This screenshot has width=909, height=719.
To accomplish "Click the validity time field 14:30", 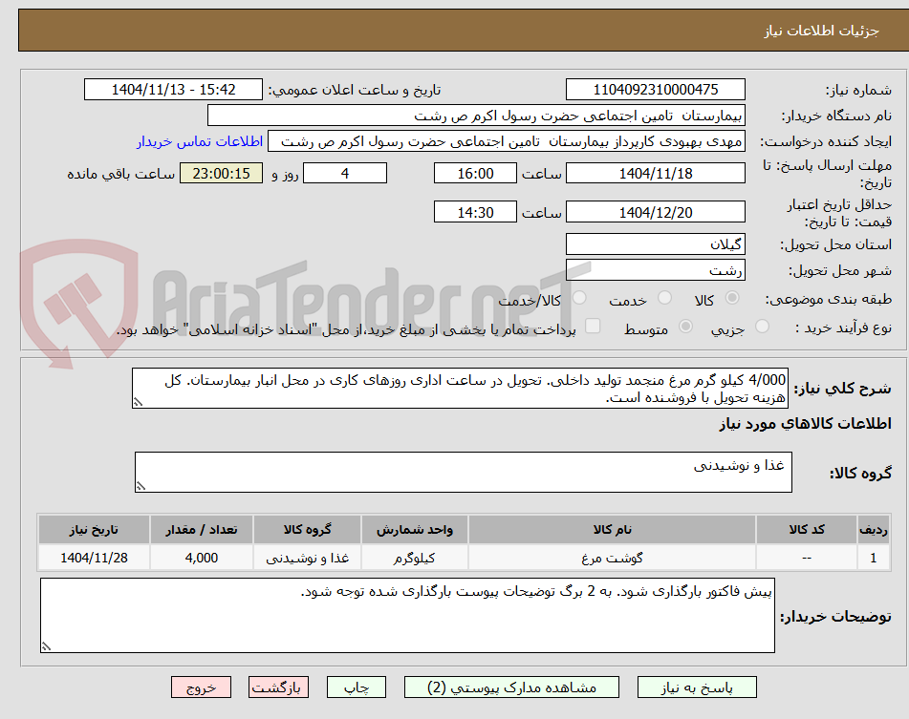I will tap(475, 212).
